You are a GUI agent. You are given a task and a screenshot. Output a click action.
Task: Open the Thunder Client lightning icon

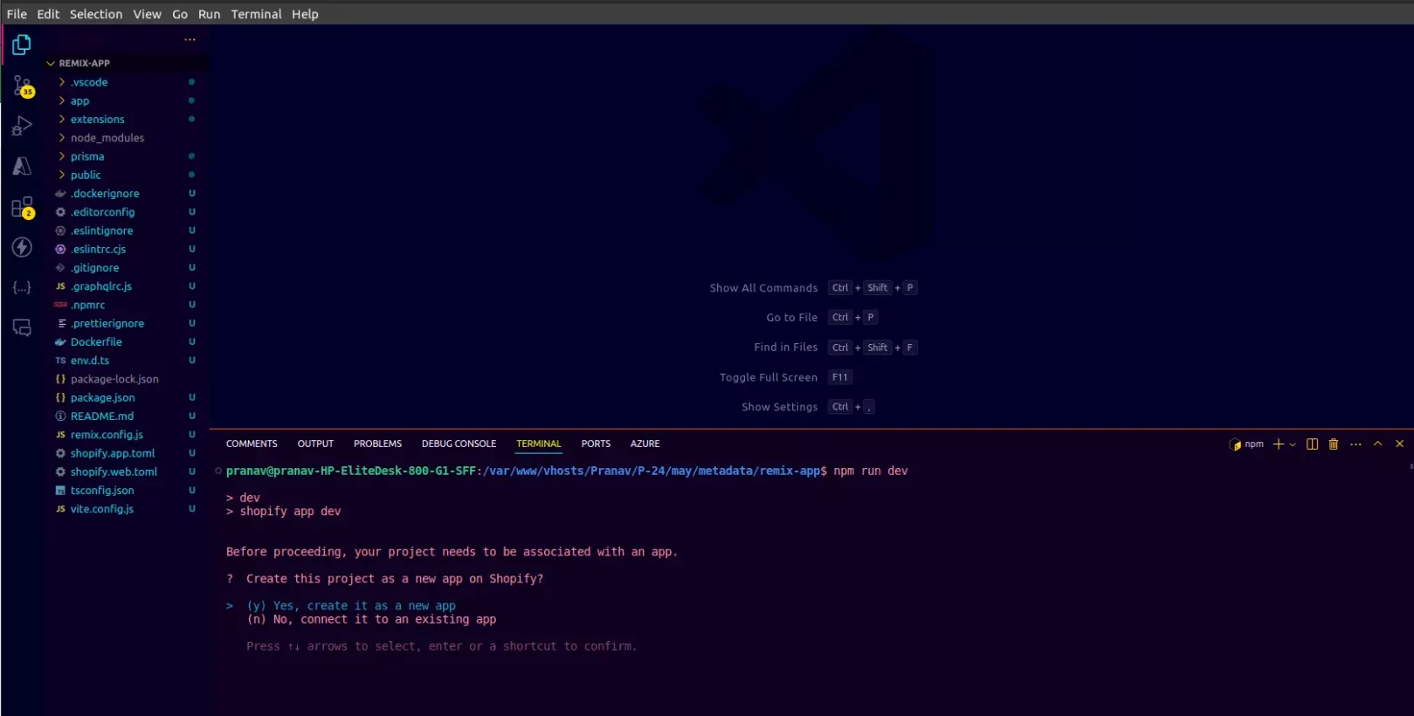[22, 247]
